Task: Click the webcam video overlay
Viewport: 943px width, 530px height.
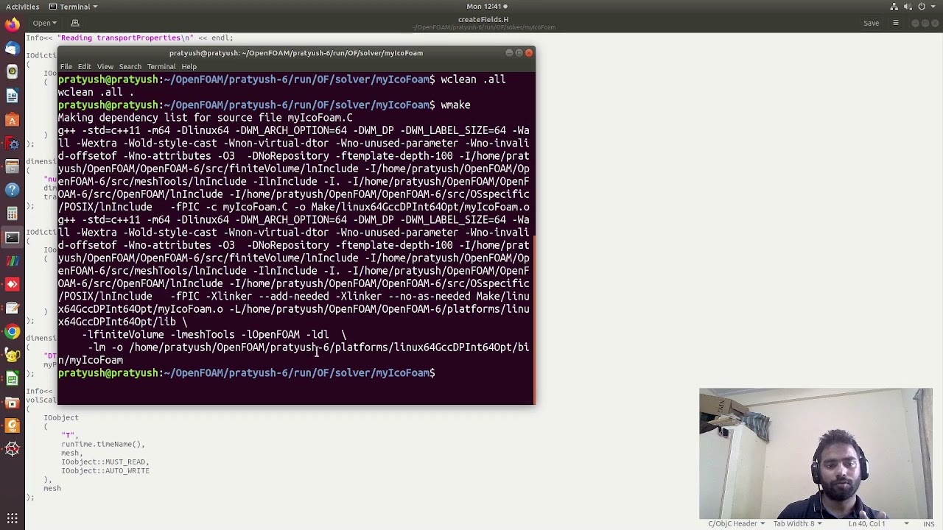Action: [x=816, y=453]
